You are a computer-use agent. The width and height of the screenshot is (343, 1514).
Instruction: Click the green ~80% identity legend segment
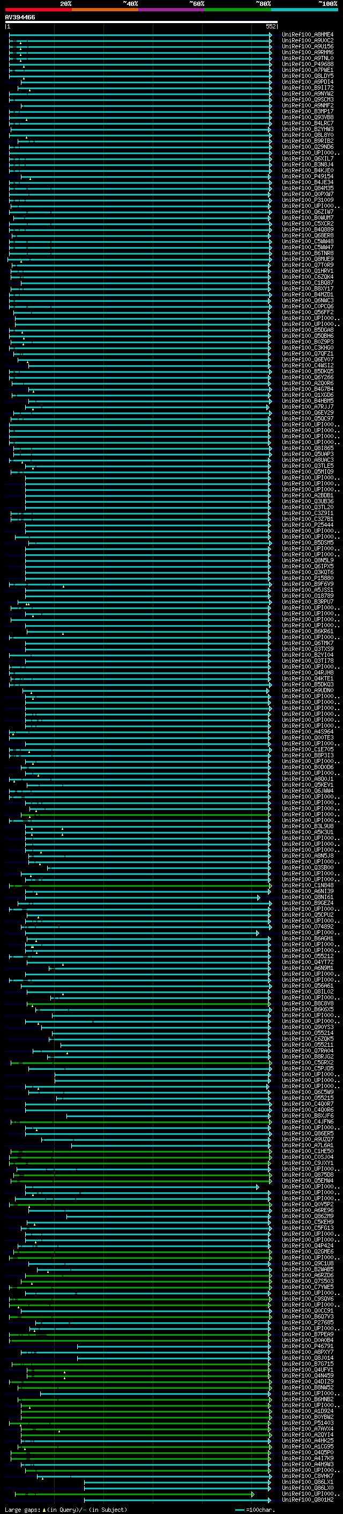237,10
